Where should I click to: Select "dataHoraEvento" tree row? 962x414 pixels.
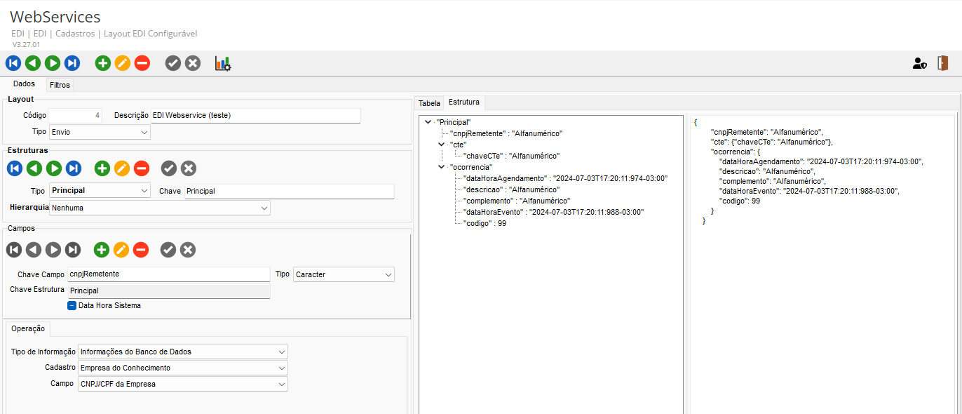(x=553, y=212)
